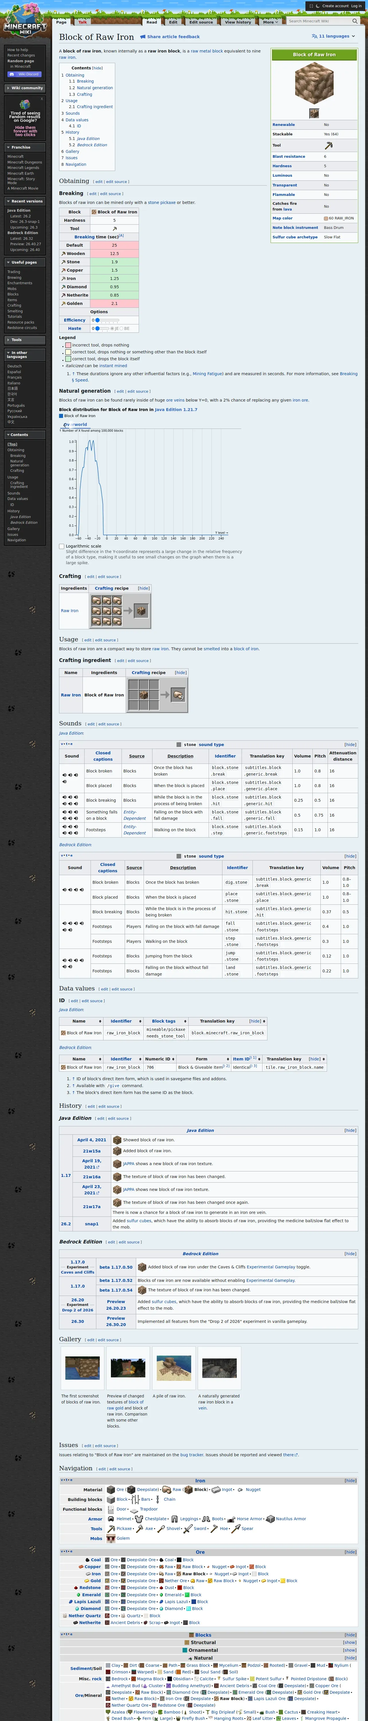Click the Copper pickaxe icon in Breaking table

[x=63, y=270]
